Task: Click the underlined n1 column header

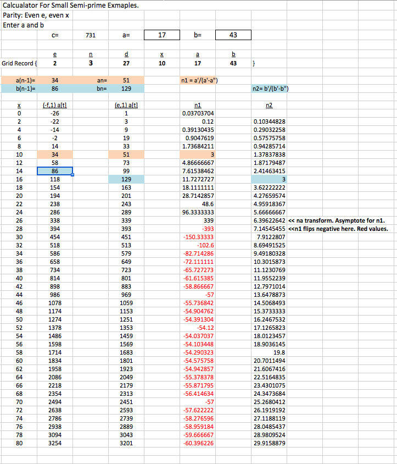Action: click(x=198, y=105)
